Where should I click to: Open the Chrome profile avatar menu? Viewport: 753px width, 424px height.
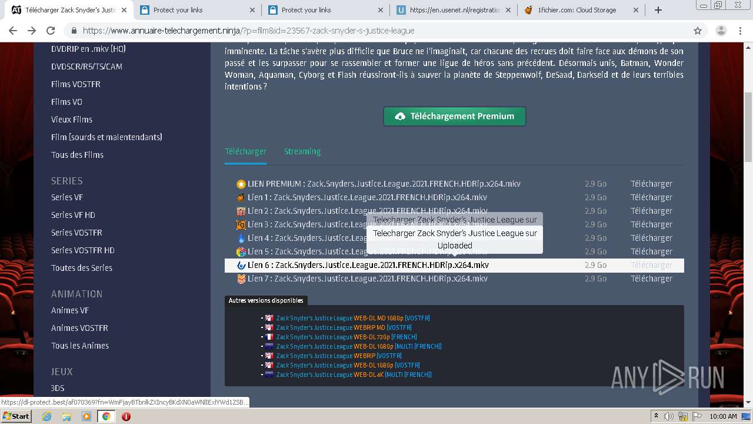click(721, 31)
